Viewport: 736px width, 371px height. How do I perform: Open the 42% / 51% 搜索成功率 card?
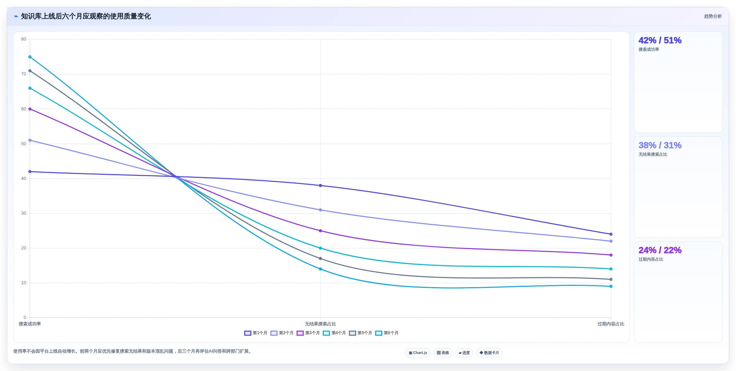[678, 82]
